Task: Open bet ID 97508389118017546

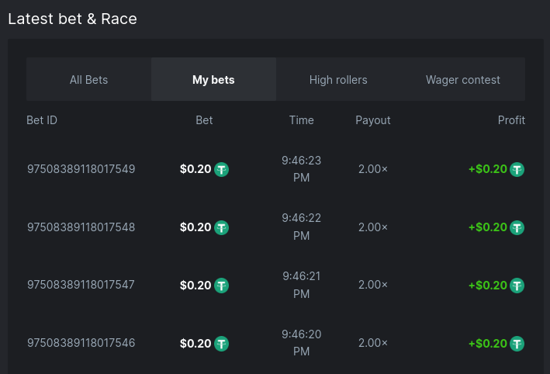Action: coord(81,344)
